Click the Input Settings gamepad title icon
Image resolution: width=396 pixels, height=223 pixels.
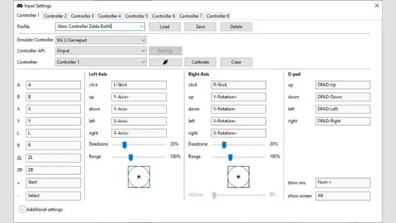(x=19, y=6)
